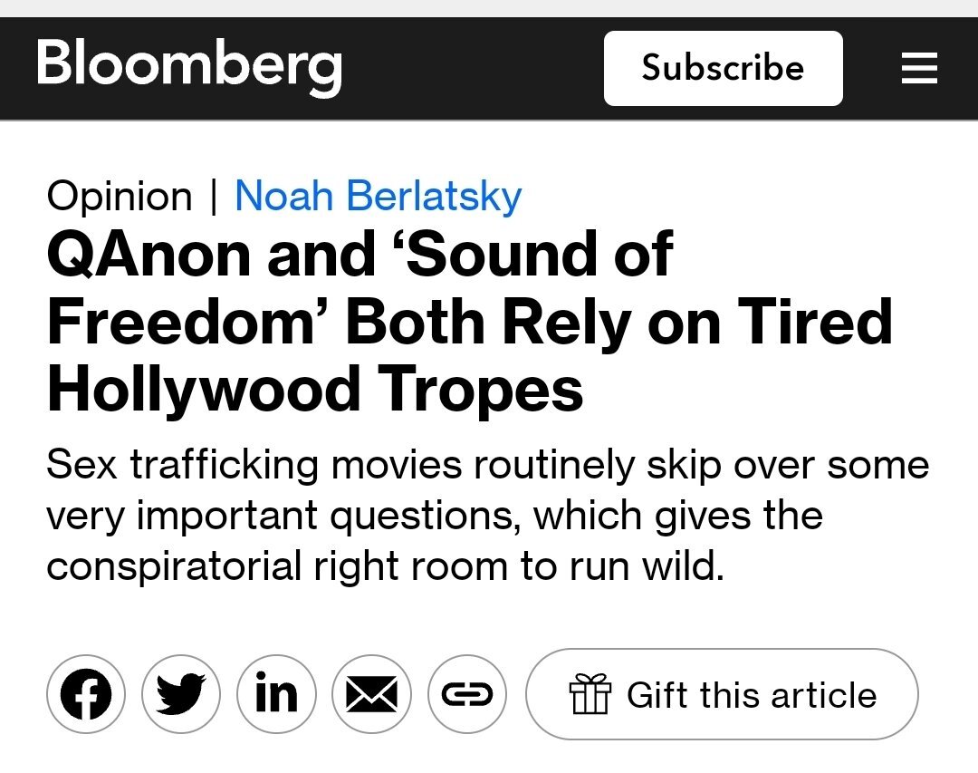This screenshot has width=978, height=773.
Task: Click the Gift this article button label
Action: tap(752, 695)
